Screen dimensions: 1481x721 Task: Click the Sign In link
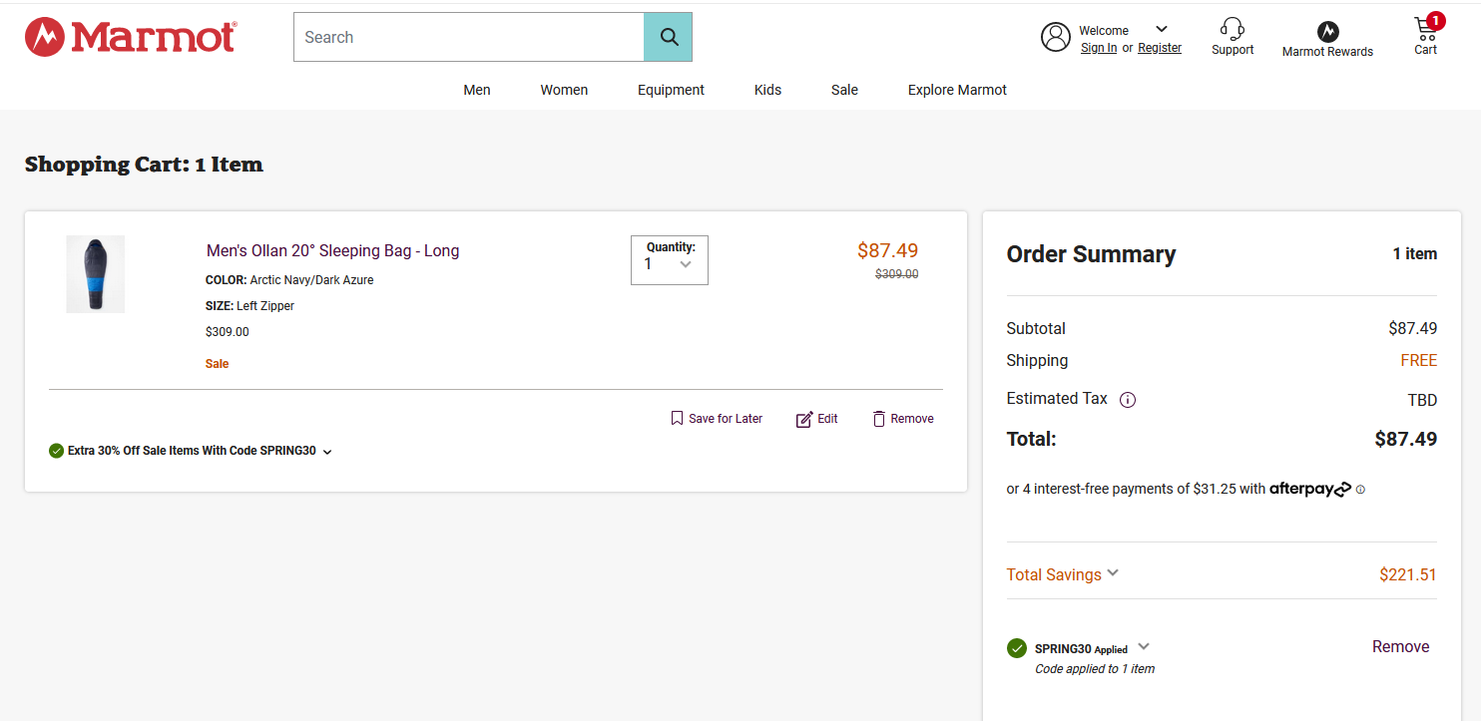tap(1099, 48)
